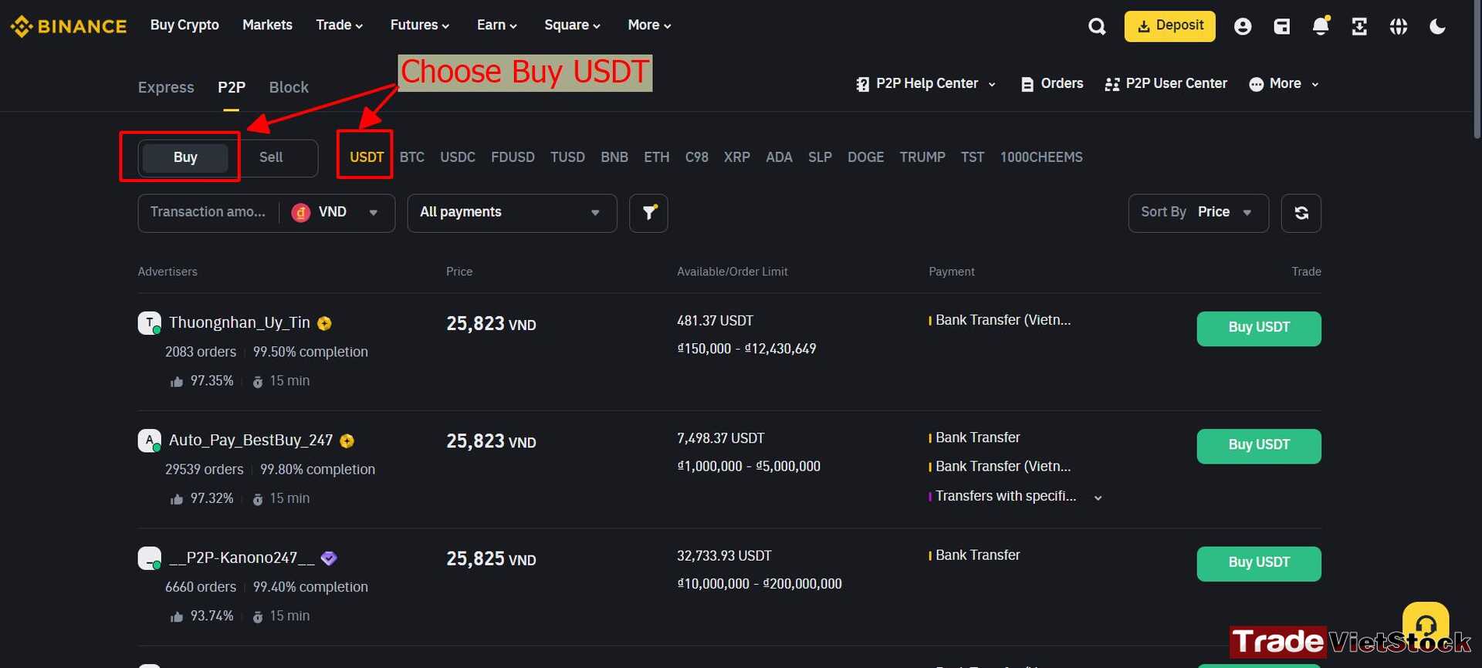The image size is (1482, 668).
Task: Click __P2P-Kanono247__ diamond badge
Action: 329,558
